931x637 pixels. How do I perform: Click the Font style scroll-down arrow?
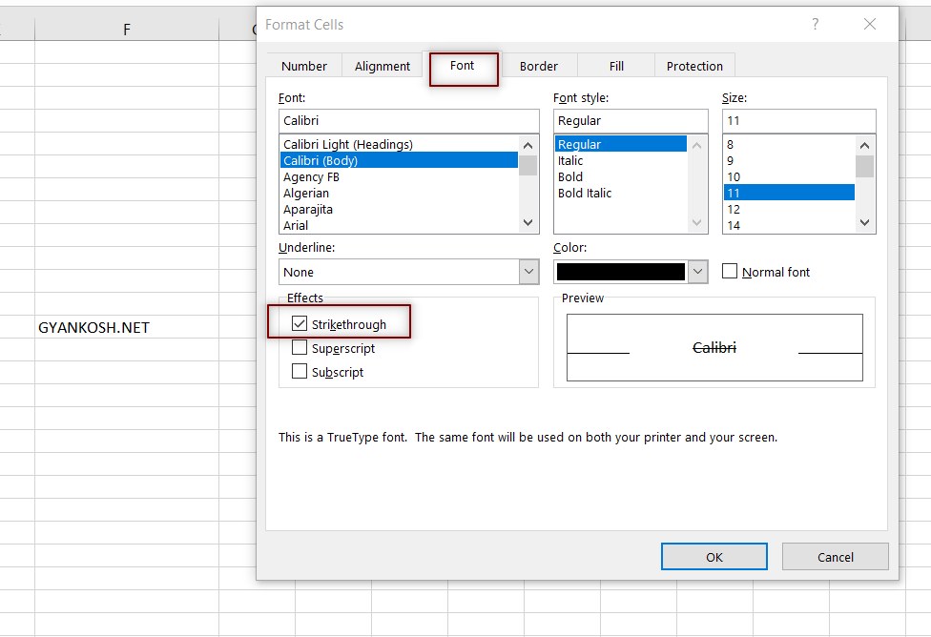[x=696, y=222]
